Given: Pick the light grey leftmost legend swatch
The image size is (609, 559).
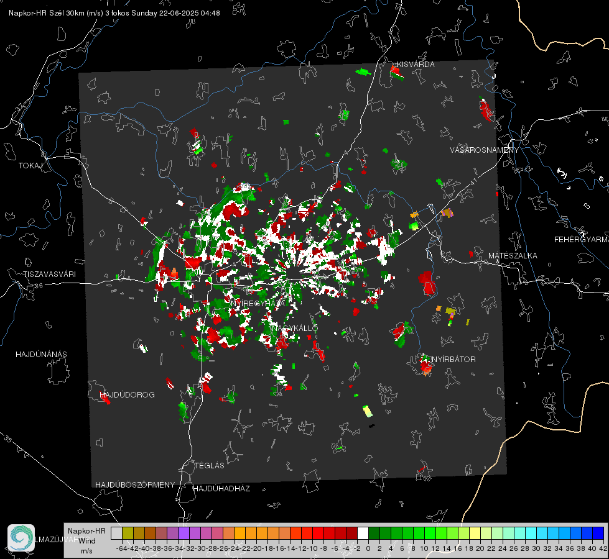Looking at the screenshot, I should (116, 533).
